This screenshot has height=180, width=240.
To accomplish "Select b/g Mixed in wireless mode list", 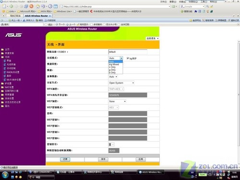I will [114, 64].
